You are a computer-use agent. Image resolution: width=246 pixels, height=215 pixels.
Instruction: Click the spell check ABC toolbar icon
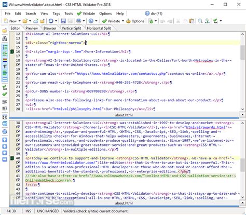click(x=215, y=21)
